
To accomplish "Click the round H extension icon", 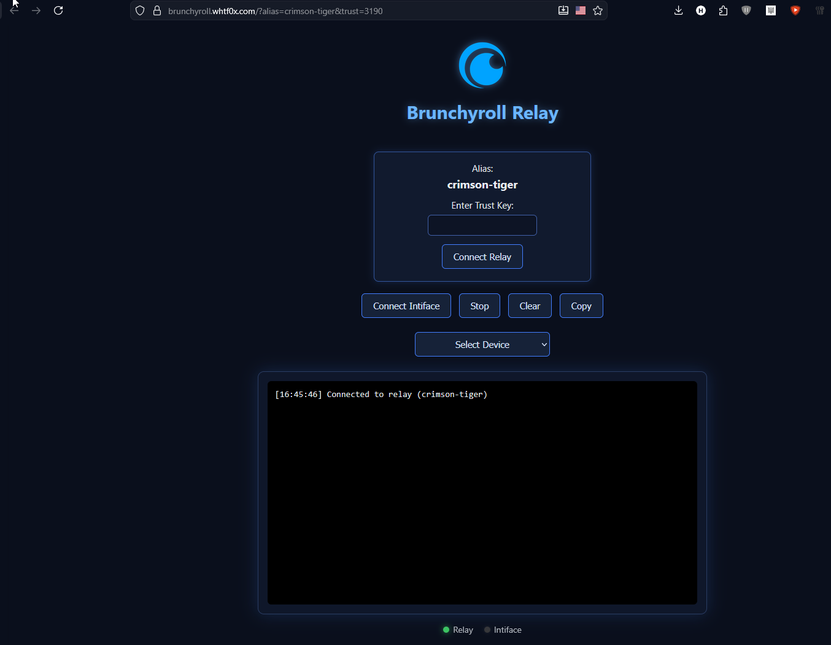I will coord(700,10).
